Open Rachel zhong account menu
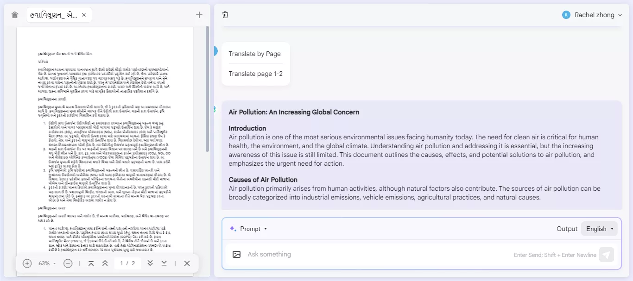 592,15
